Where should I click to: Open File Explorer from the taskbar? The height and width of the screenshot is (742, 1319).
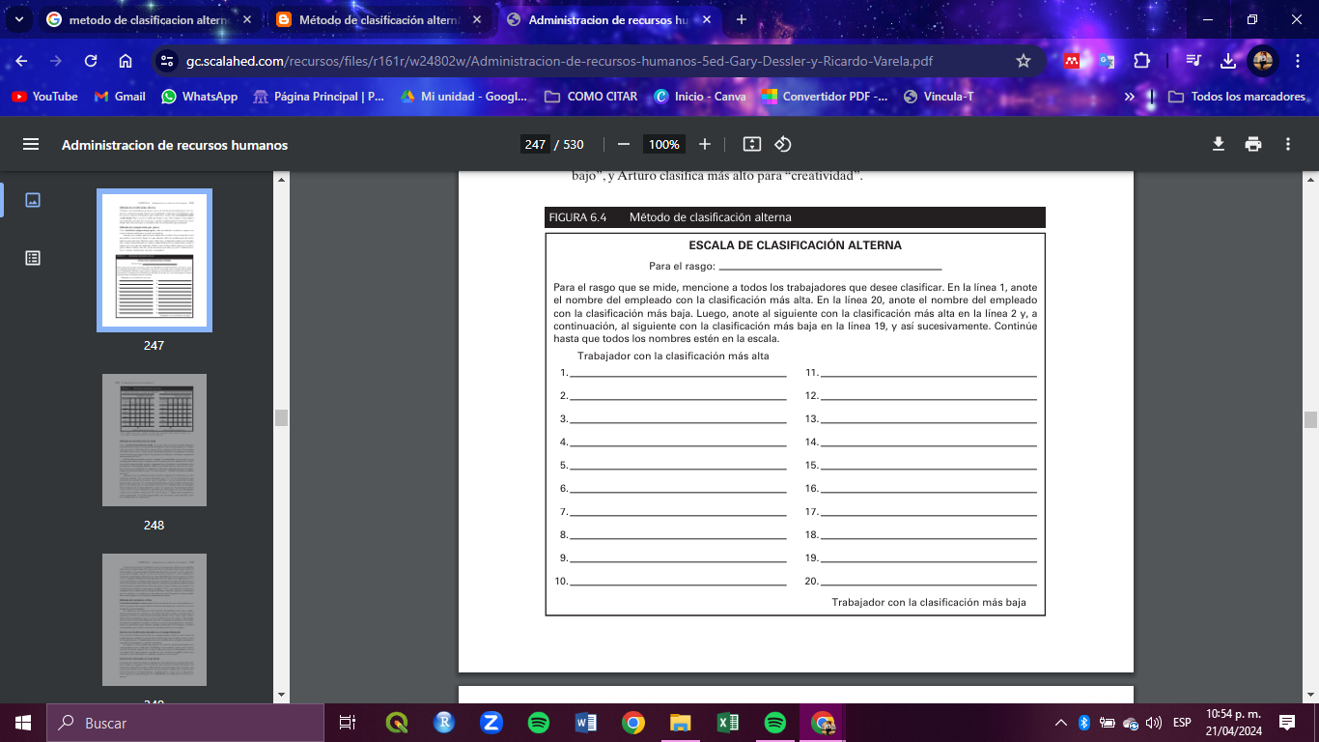click(x=681, y=723)
